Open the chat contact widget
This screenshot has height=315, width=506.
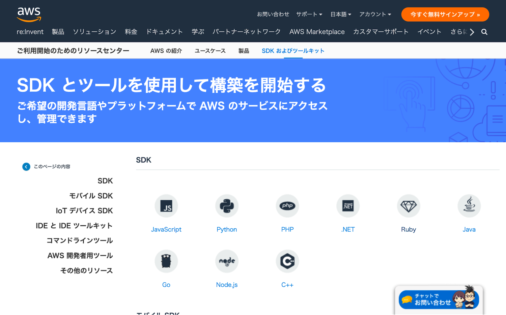[439, 299]
